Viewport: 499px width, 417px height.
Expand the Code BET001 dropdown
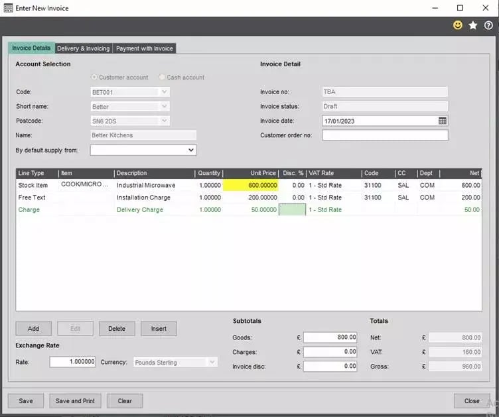[164, 92]
